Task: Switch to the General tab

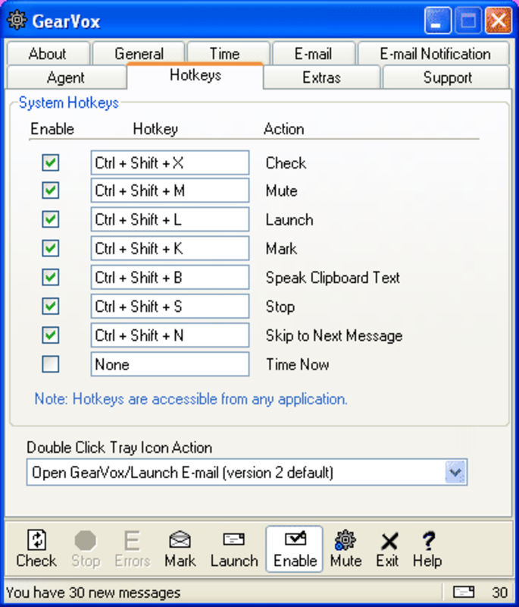Action: (139, 53)
